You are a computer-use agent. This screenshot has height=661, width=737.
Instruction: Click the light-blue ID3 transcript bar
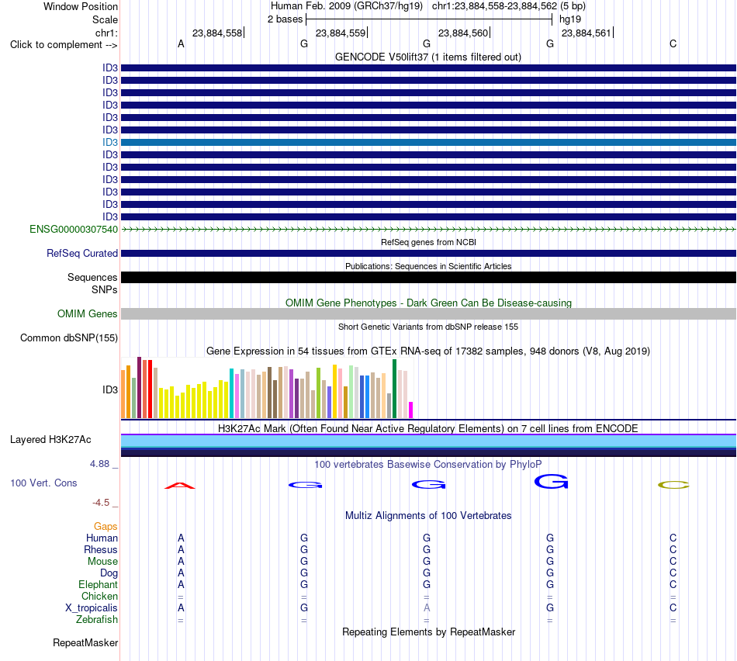click(428, 142)
